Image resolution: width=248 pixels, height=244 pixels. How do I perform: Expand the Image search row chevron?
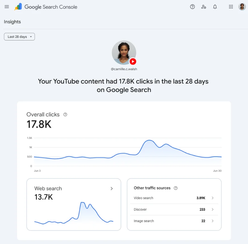pyautogui.click(x=213, y=221)
